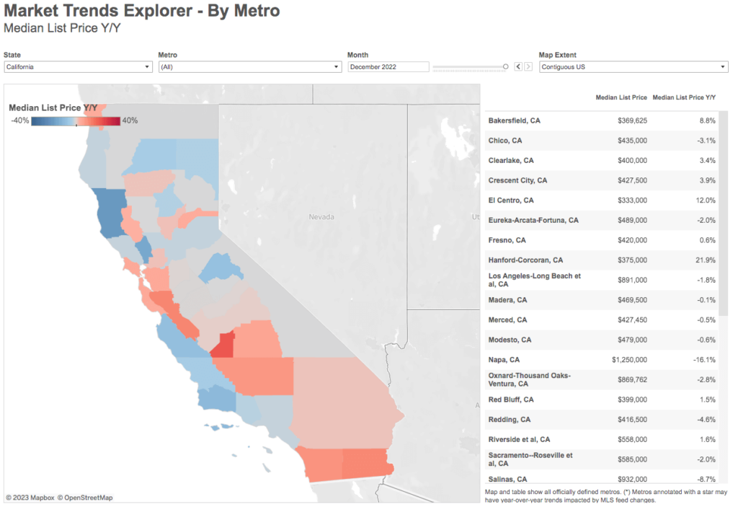Click the Metro filter's dropdown caret icon

pyautogui.click(x=334, y=66)
